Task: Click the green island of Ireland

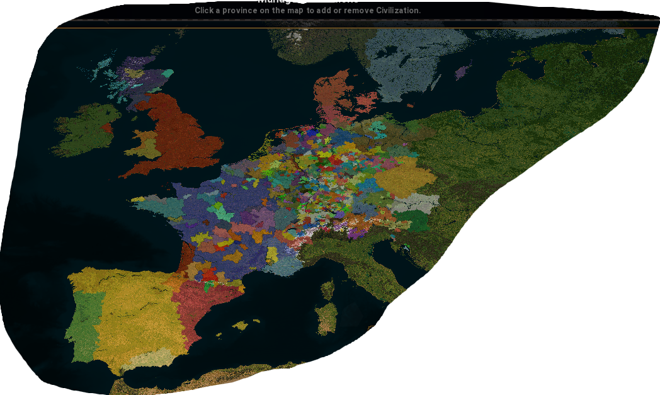Action: tap(86, 129)
